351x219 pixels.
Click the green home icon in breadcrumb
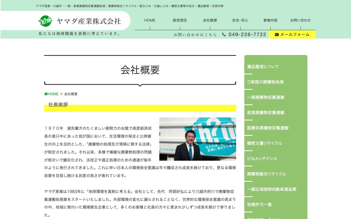click(x=46, y=94)
